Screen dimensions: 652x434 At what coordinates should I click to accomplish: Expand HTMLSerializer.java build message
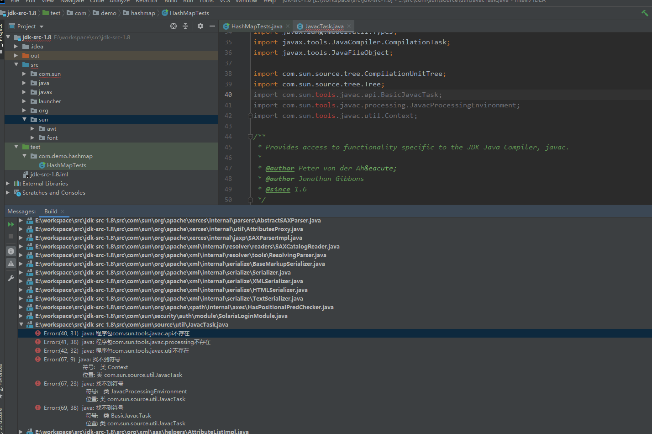(21, 290)
